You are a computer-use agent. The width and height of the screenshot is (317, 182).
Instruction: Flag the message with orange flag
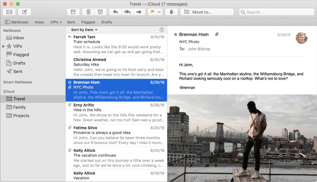pyautogui.click(x=153, y=12)
